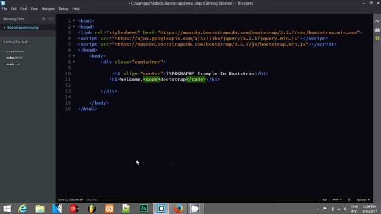Open the Debug menu
The image size is (381, 214).
(x=64, y=8)
